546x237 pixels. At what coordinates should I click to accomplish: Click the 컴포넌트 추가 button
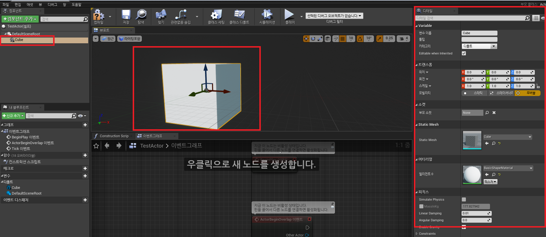(x=20, y=19)
